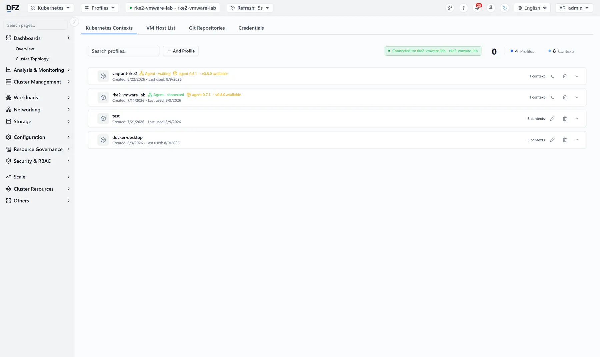
Task: Open the Refresh 5s interval dropdown
Action: (250, 8)
